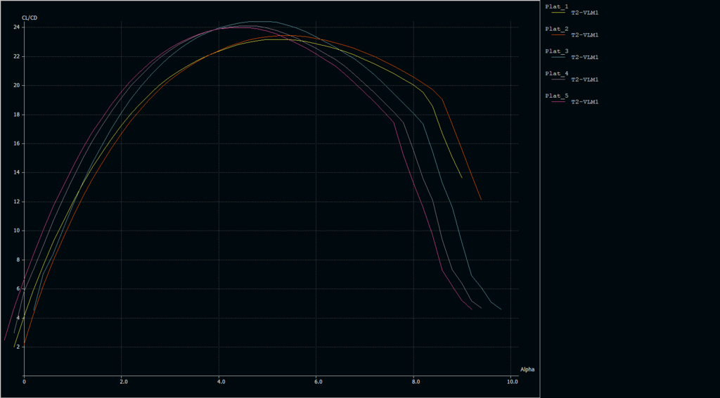Click the 10.0 tick label on x-axis

pyautogui.click(x=512, y=382)
